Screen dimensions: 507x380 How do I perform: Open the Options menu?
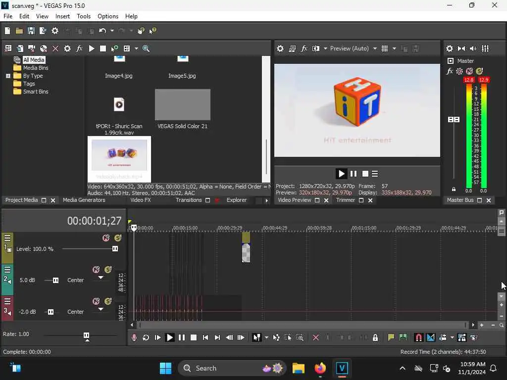pyautogui.click(x=107, y=16)
